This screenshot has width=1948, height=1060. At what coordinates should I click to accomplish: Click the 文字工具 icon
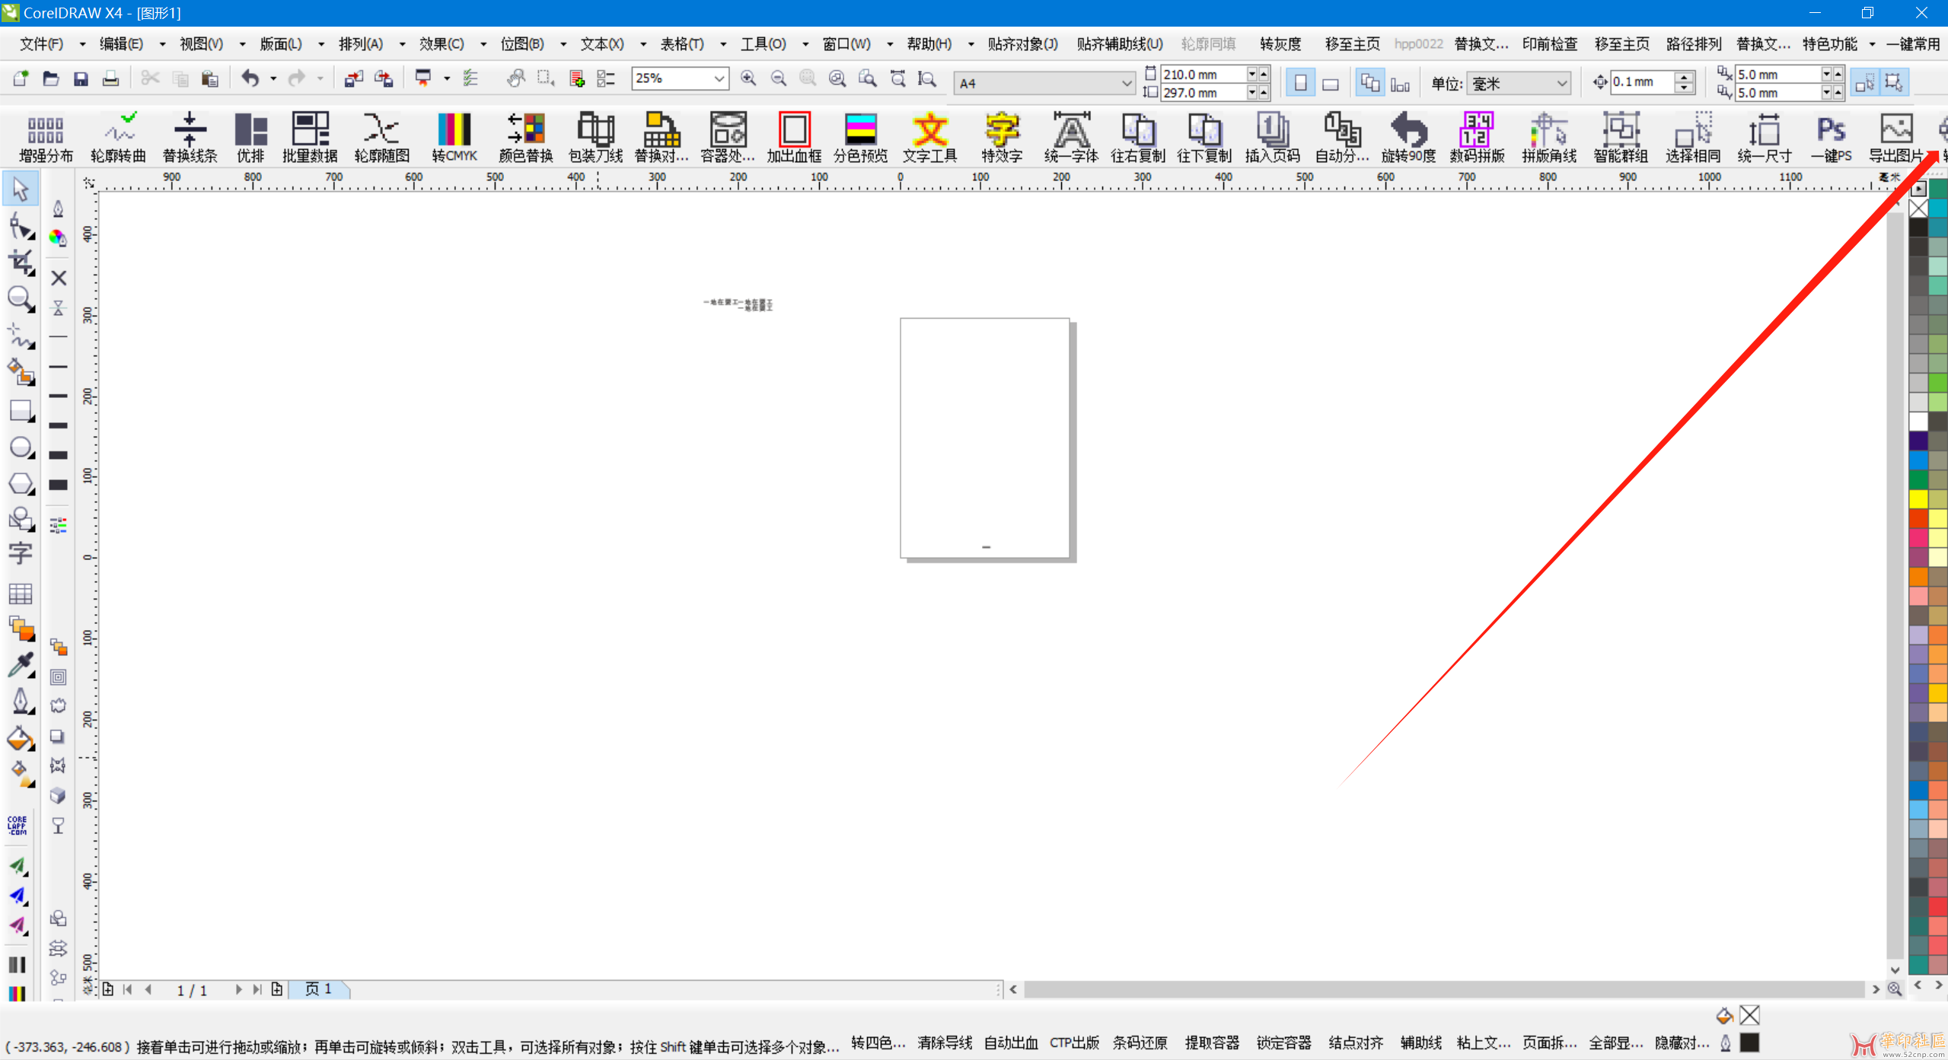pos(929,137)
